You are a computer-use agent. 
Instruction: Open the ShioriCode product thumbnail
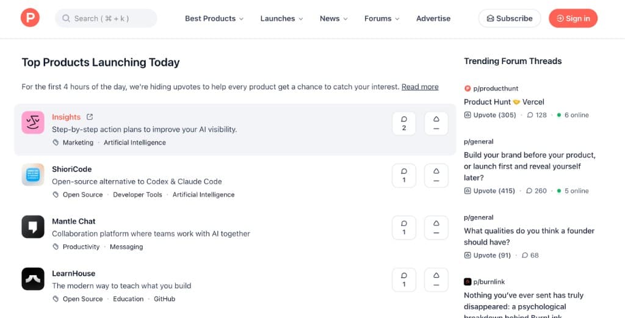click(x=33, y=175)
